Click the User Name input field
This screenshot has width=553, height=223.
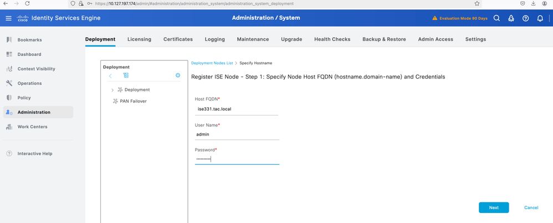pos(237,134)
